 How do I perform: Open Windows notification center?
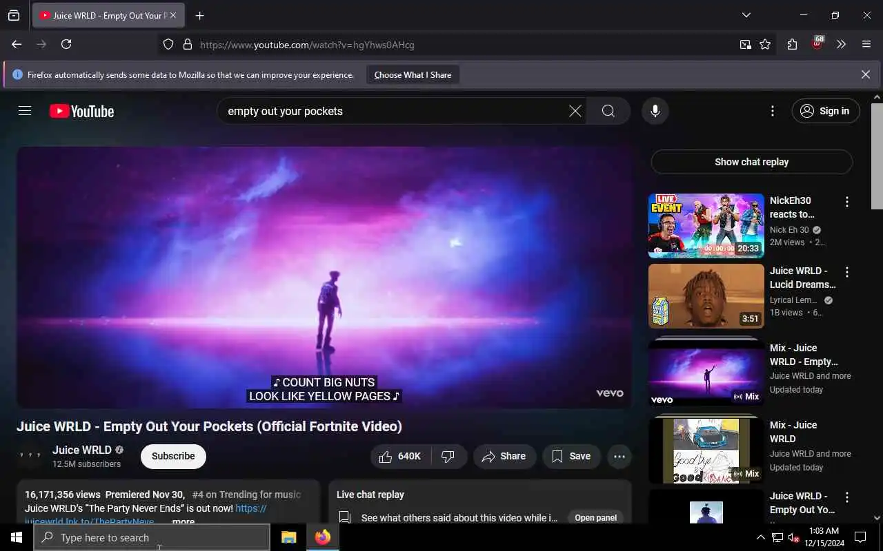[x=860, y=537]
